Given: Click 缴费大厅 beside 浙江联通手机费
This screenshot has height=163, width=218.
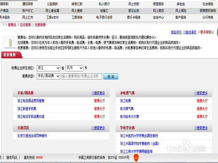Looking at the screenshot, I should point(99,109).
